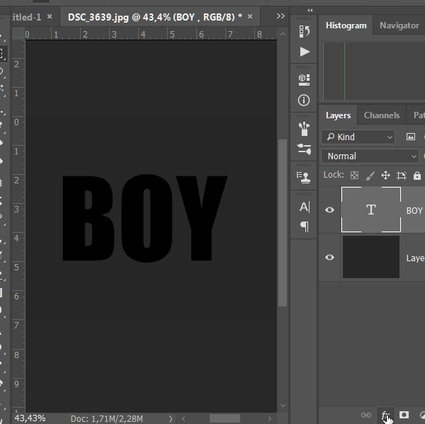This screenshot has width=425, height=424.
Task: Hide the lower Layer eye icon
Action: (329, 257)
